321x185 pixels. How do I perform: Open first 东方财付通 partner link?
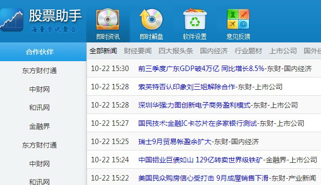coord(40,71)
